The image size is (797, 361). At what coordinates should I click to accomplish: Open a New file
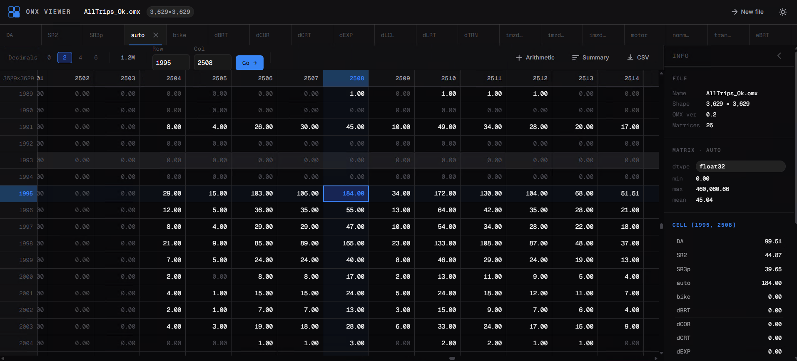(x=747, y=12)
